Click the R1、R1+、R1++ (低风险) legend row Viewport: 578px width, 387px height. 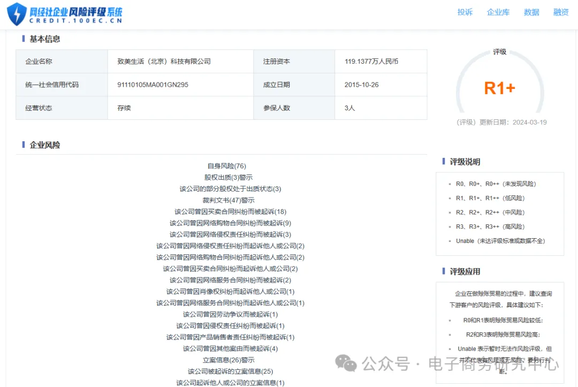coord(490,198)
